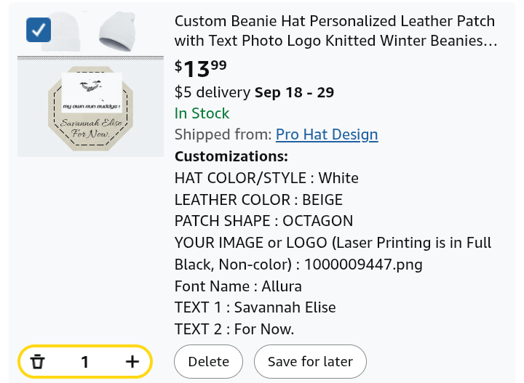Click the LEATHER COLOR BEIGE customization
The width and height of the screenshot is (524, 383).
pos(258,200)
